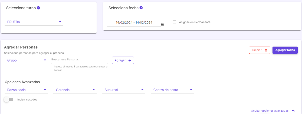Click the Ocultar opciones avanzadas link
Image resolution: width=302 pixels, height=114 pixels.
[x=270, y=111]
